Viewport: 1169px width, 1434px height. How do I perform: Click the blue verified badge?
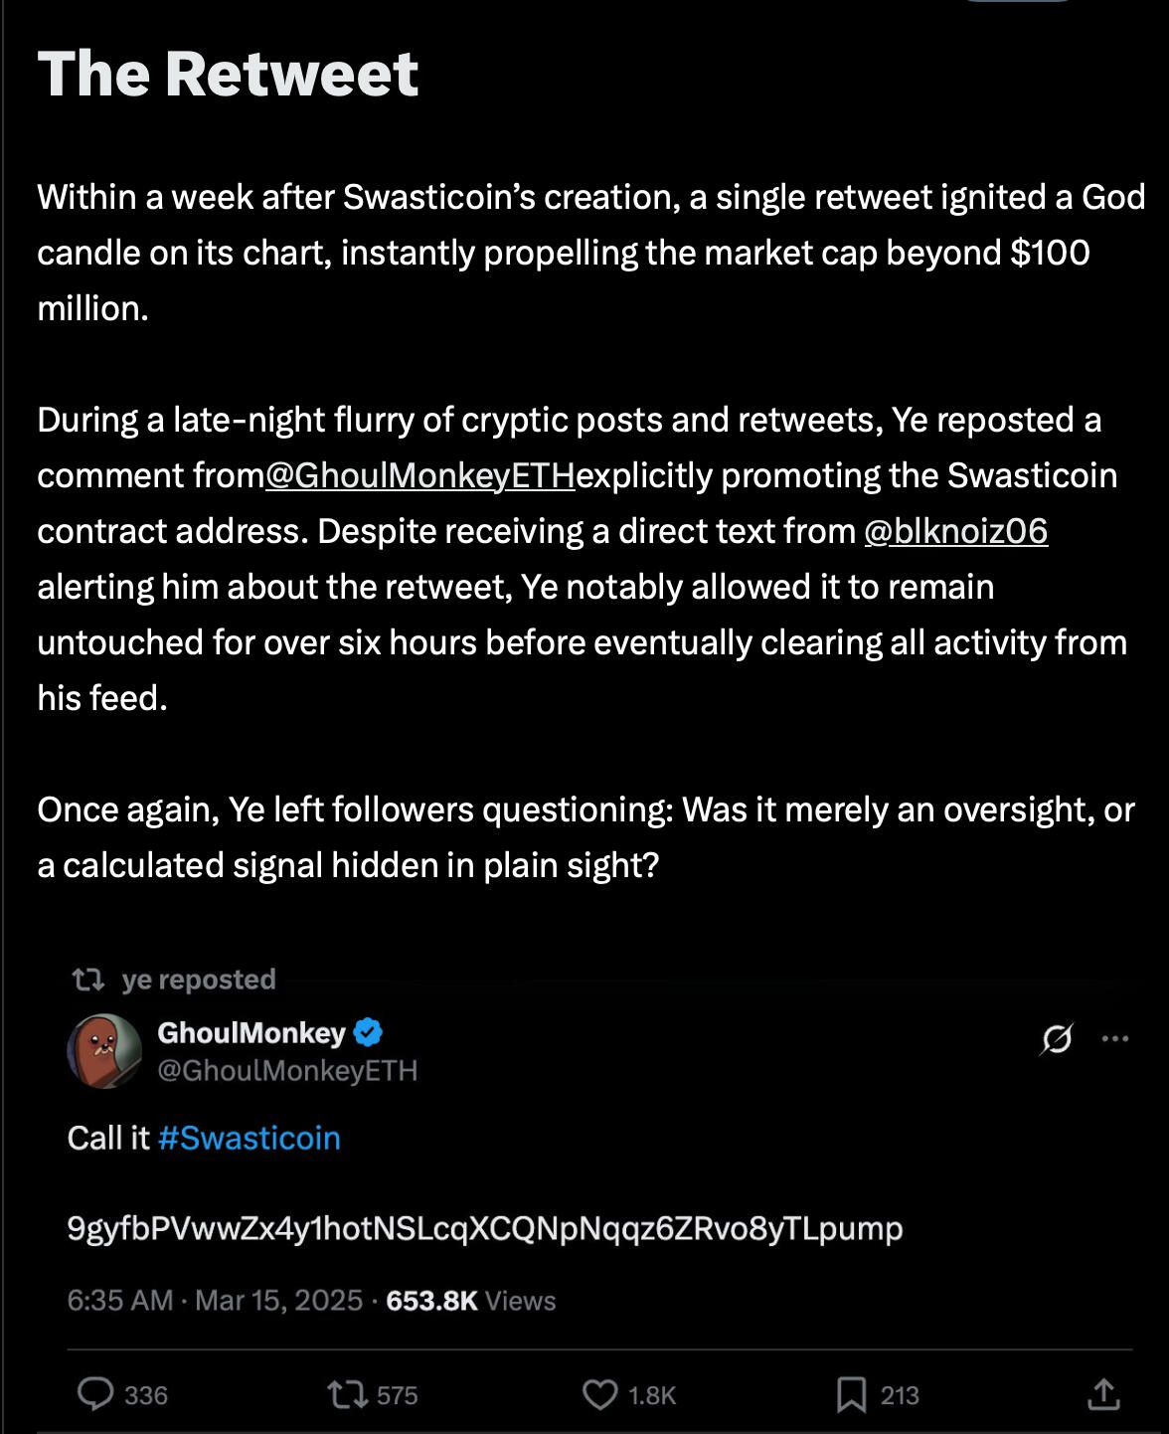368,1033
